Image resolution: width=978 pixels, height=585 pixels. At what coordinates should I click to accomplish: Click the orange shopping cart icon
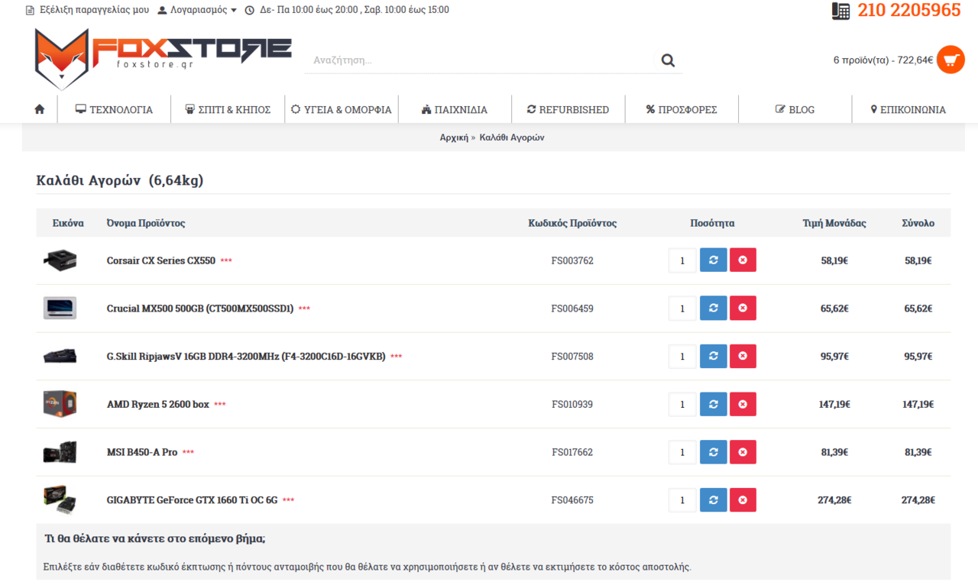950,60
